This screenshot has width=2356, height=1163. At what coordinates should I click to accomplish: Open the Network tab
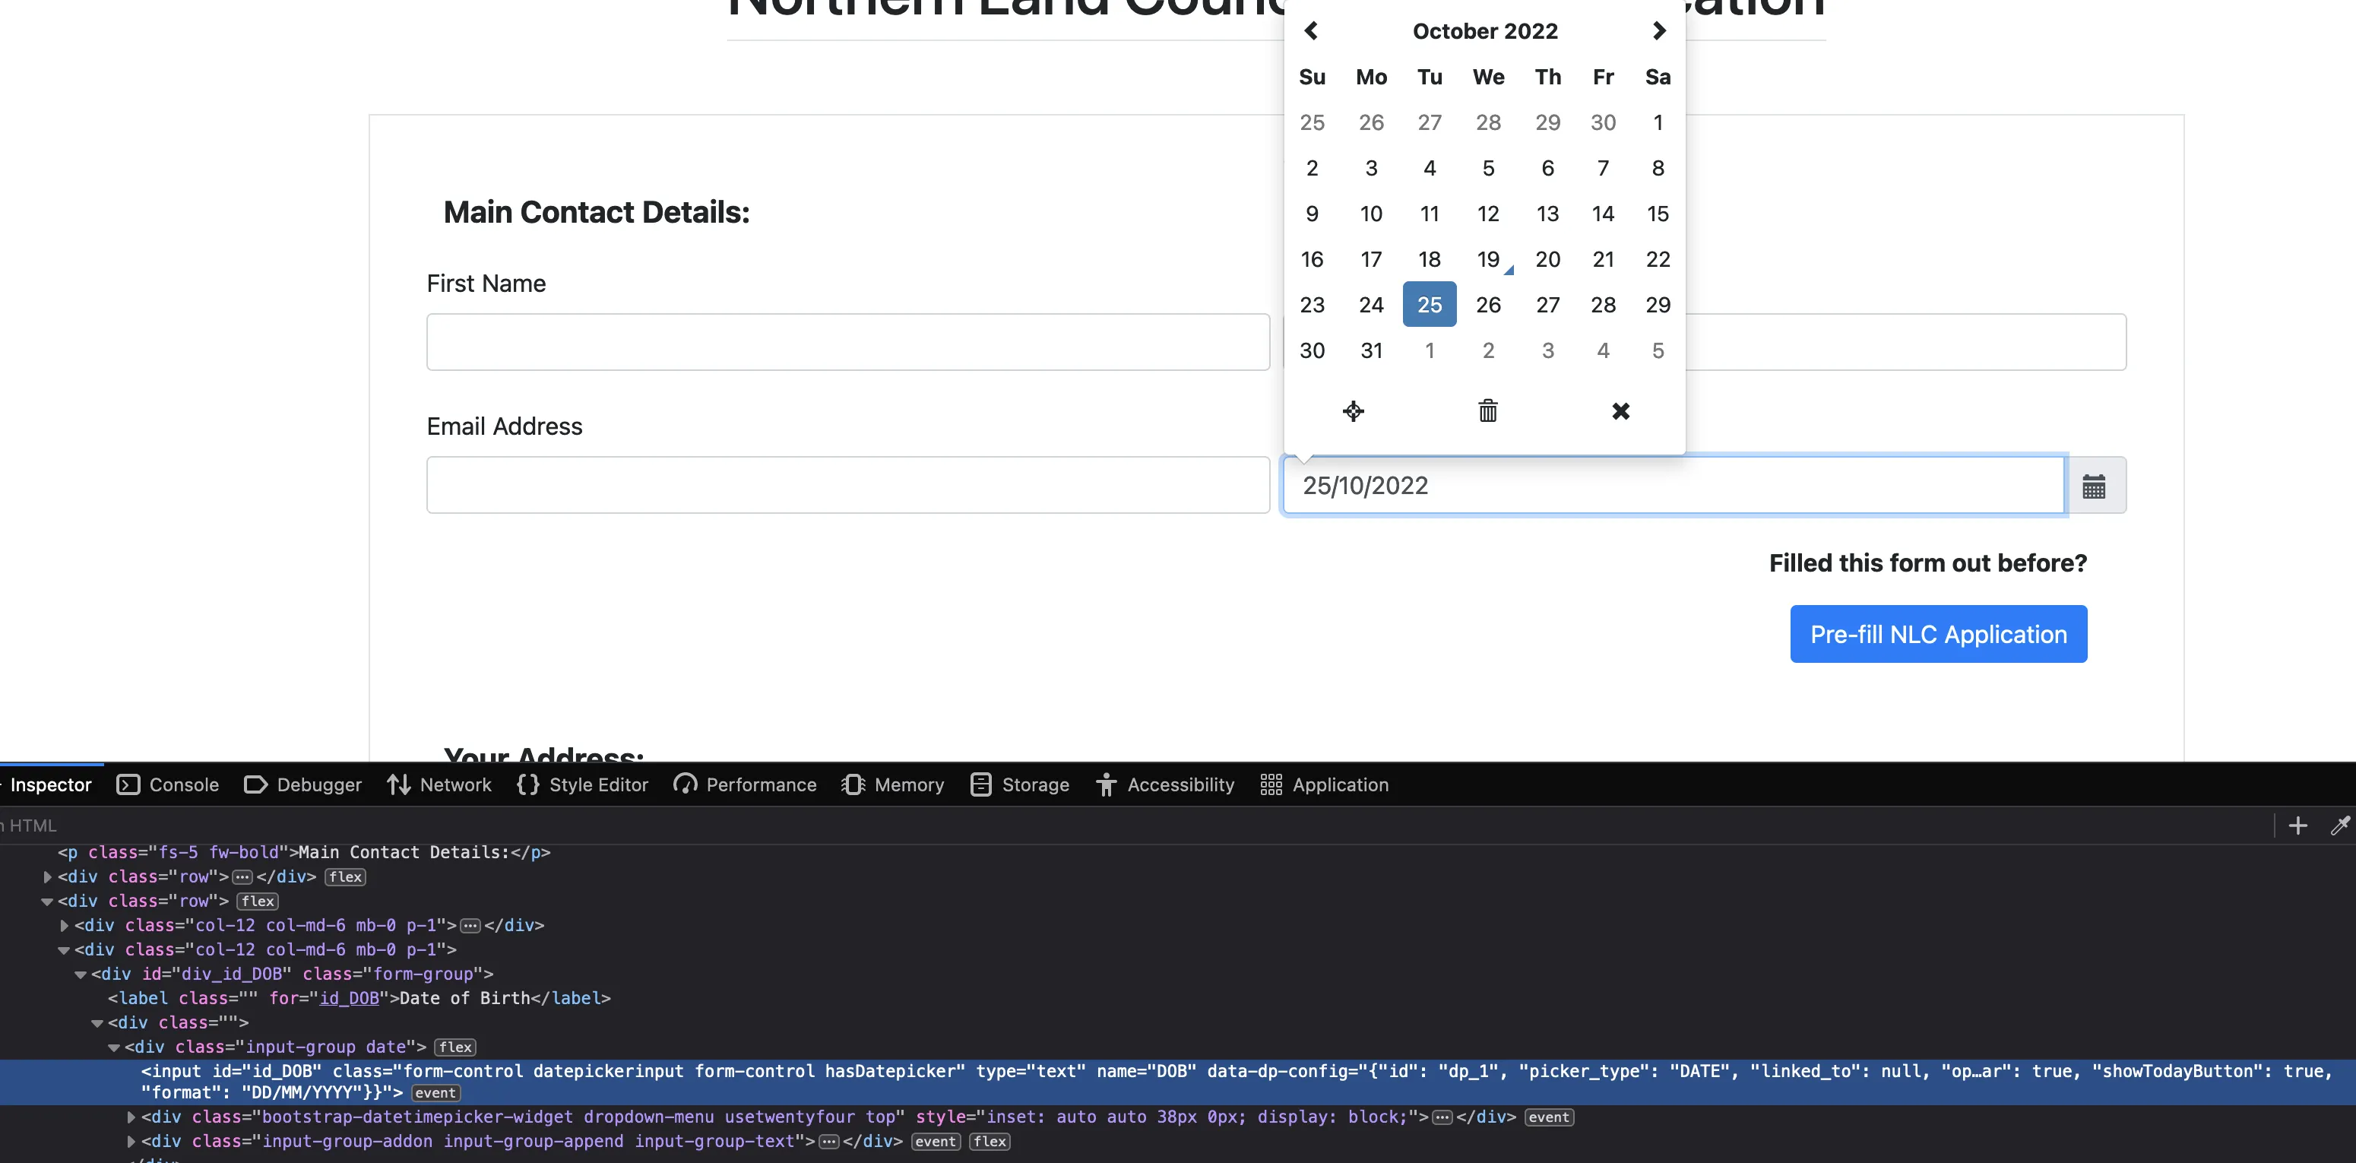coord(439,785)
